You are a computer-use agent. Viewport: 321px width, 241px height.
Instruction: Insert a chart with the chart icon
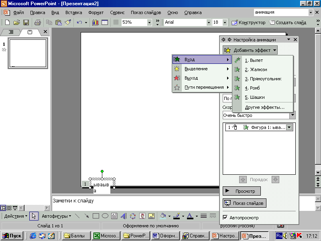pyautogui.click(x=95, y=22)
